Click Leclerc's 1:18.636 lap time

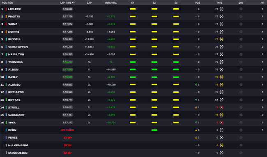[68, 9]
